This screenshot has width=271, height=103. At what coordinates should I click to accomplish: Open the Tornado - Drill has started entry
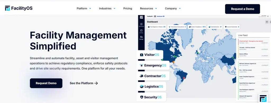(254, 48)
